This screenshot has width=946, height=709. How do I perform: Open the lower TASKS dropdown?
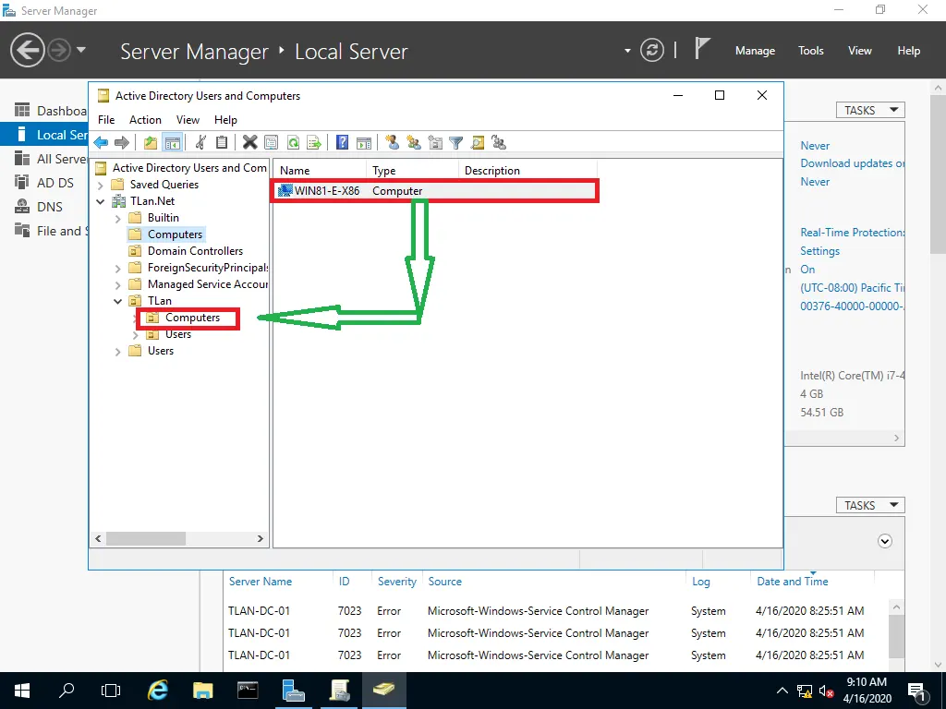click(x=870, y=505)
